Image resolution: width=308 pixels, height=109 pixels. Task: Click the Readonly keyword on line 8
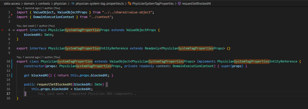[152, 48]
